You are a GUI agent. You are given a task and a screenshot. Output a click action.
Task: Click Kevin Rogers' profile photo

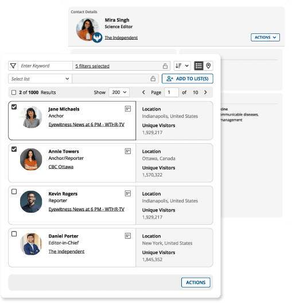(31, 202)
